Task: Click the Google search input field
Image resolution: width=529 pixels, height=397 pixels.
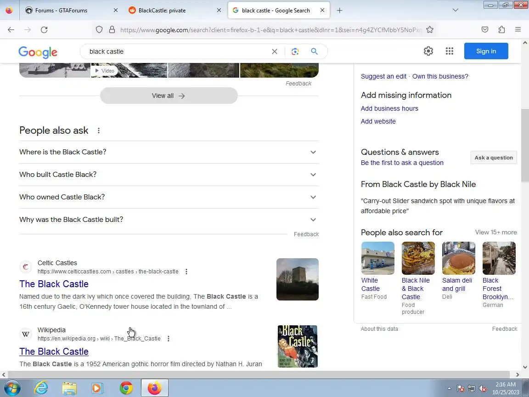Action: point(177,51)
